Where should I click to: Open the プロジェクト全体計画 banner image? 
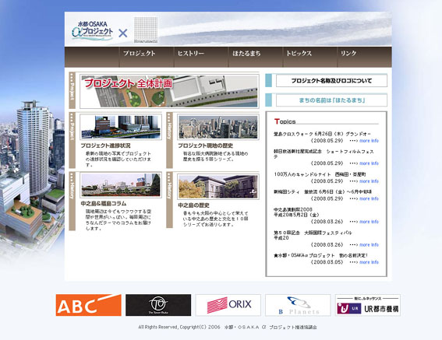tap(169, 91)
